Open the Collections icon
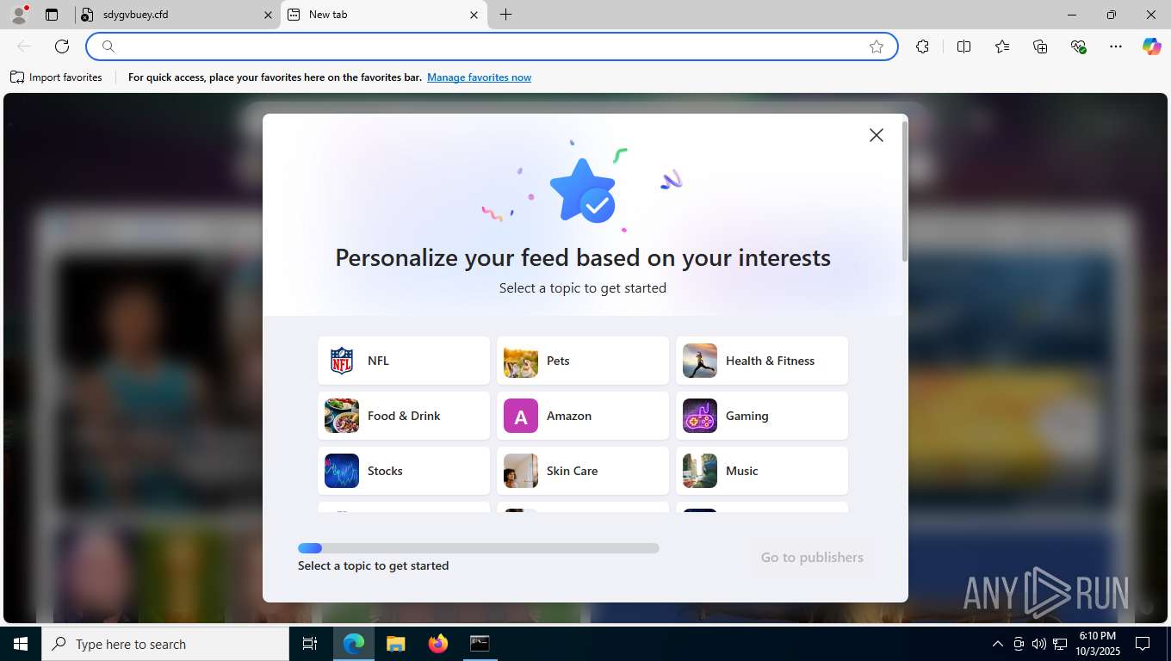 coord(1040,46)
